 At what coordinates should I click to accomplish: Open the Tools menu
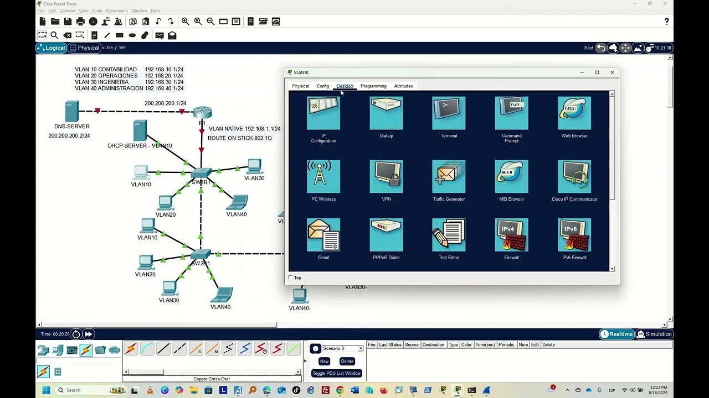[97, 11]
